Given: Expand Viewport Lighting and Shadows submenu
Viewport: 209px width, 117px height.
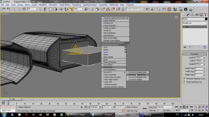Looking at the screenshot, I should (x=115, y=18).
